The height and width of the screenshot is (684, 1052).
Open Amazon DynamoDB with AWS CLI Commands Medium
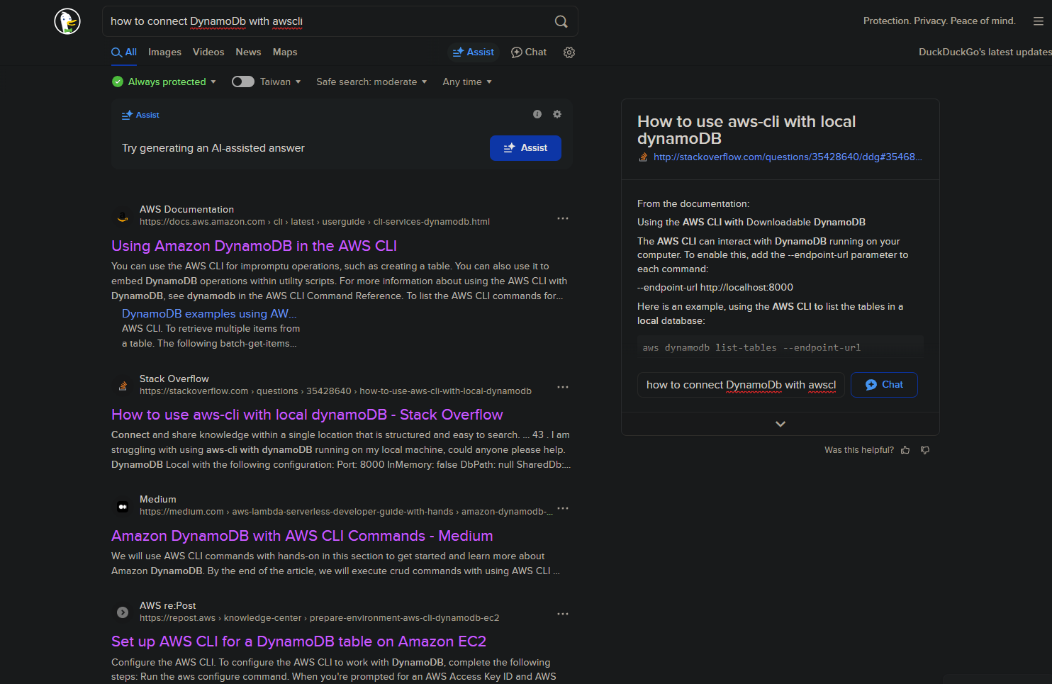(302, 536)
